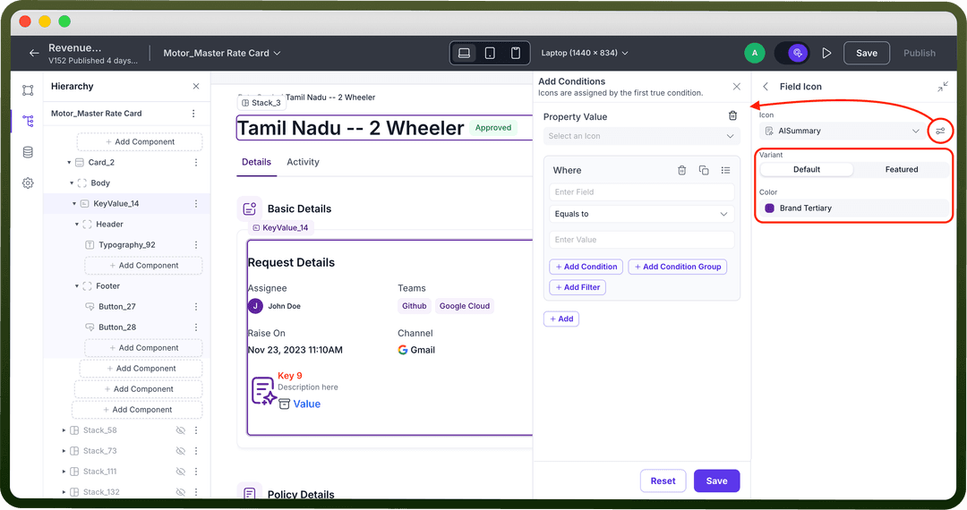This screenshot has height=510, width=967.
Task: Click Save in the top header
Action: coord(867,53)
